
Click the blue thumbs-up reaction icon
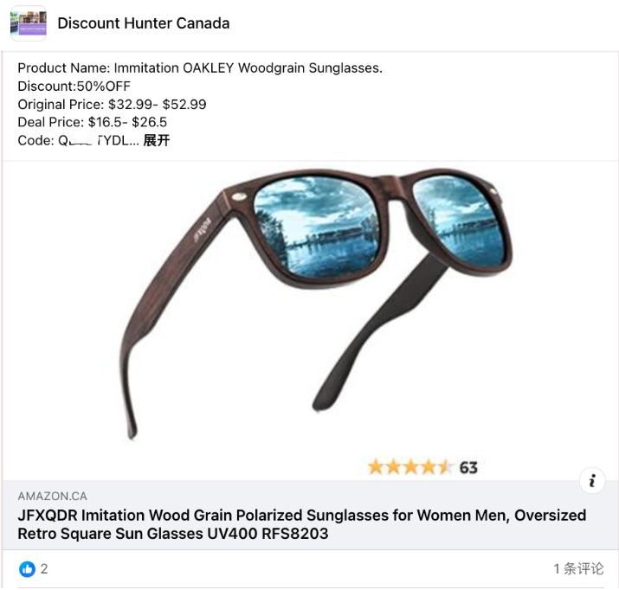coord(27,569)
